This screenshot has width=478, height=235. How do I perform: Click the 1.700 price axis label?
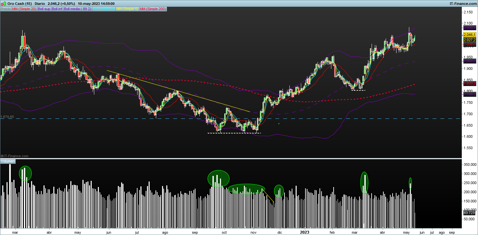468,114
